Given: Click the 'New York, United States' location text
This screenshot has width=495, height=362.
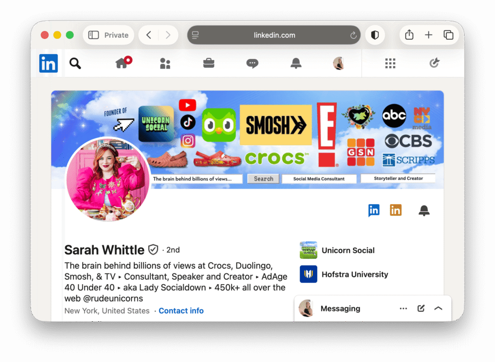Looking at the screenshot, I should point(107,311).
